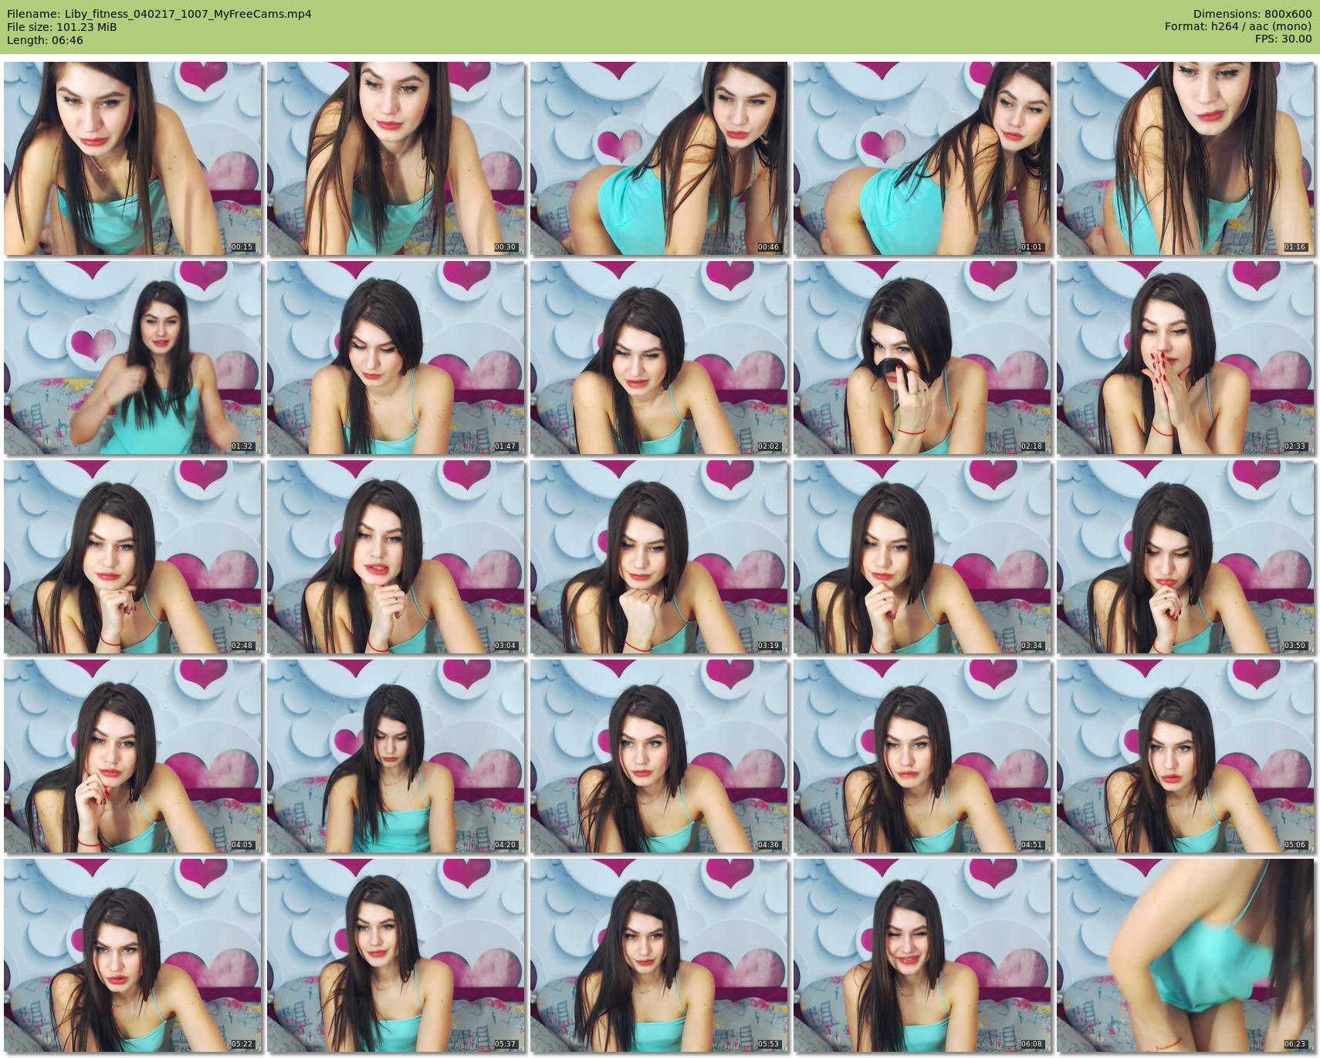Click the Filename line in the header
This screenshot has width=1320, height=1058.
click(159, 14)
